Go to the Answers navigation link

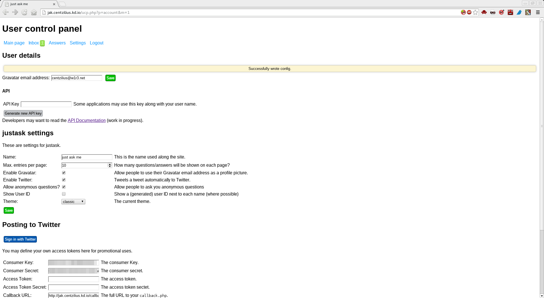(57, 43)
